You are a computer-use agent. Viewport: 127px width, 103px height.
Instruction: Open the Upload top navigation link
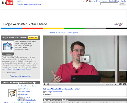point(39,4)
